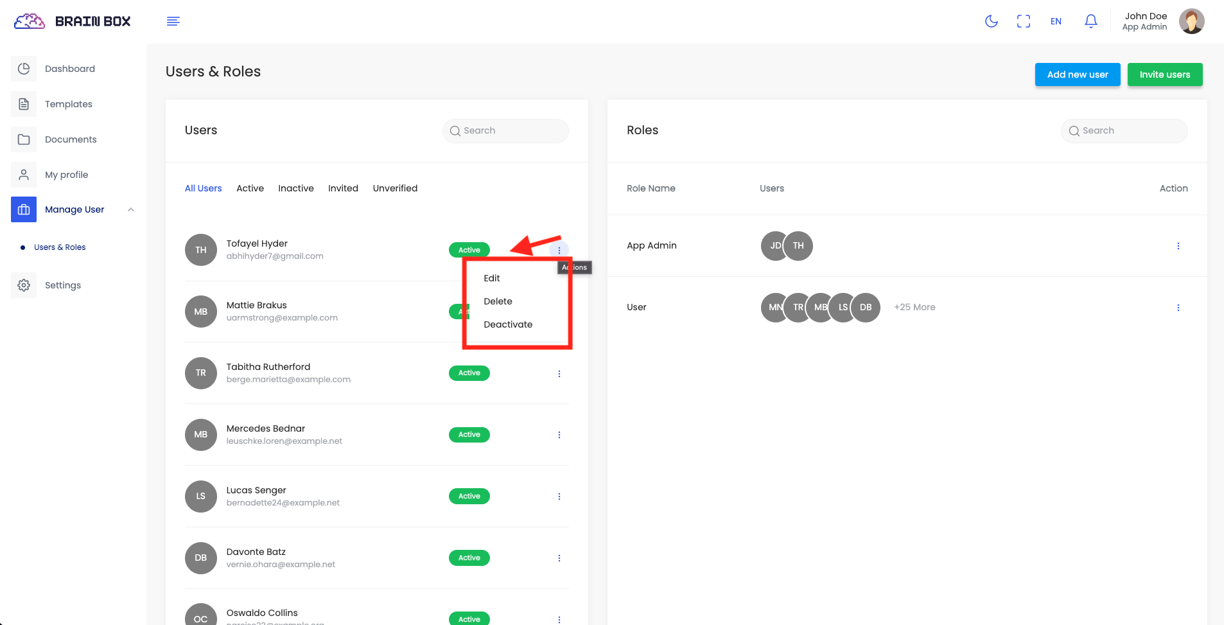
Task: Open actions menu for App Admin role
Action: pos(1178,246)
